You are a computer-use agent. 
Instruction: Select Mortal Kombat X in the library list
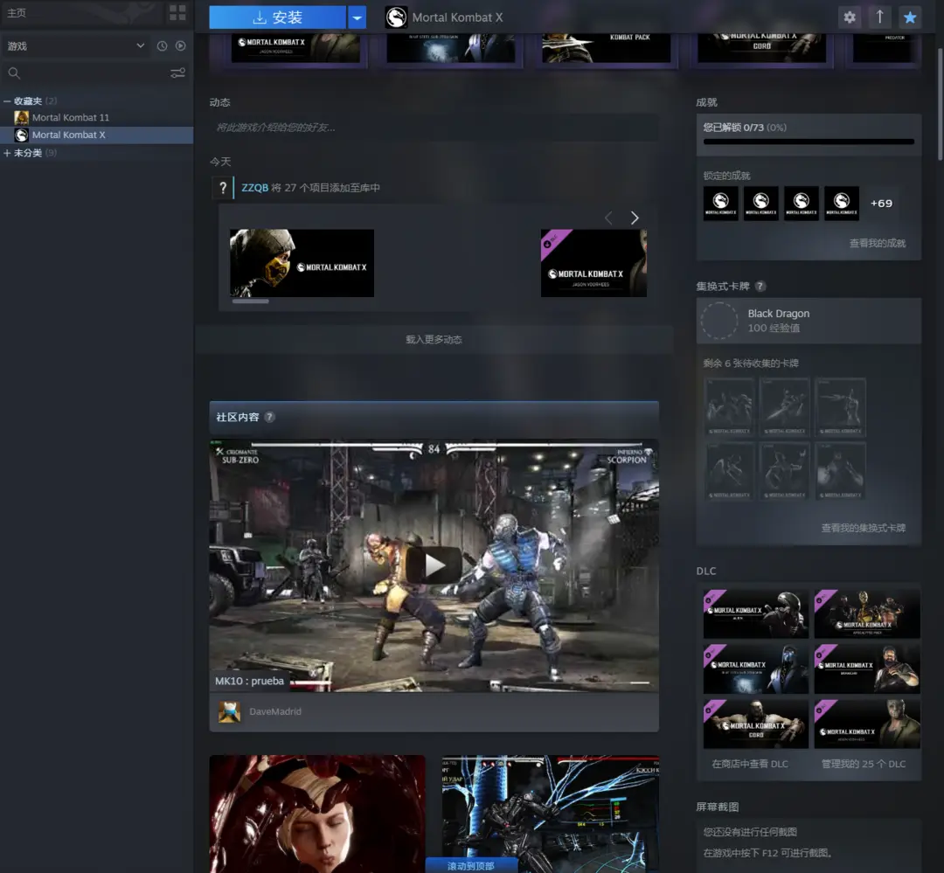pyautogui.click(x=96, y=135)
